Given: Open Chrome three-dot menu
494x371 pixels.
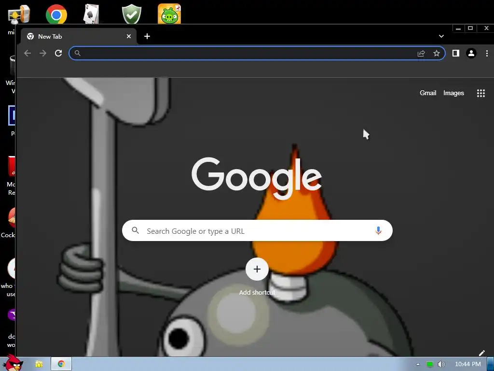Looking at the screenshot, I should click(487, 53).
